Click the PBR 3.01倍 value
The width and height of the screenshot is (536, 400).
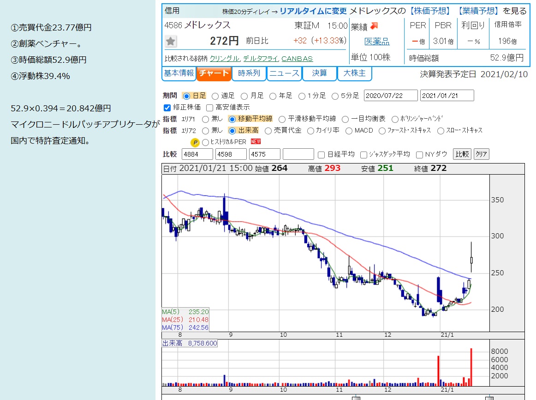pyautogui.click(x=443, y=41)
